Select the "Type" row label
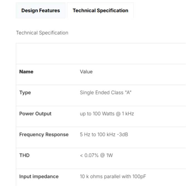 click(x=25, y=93)
